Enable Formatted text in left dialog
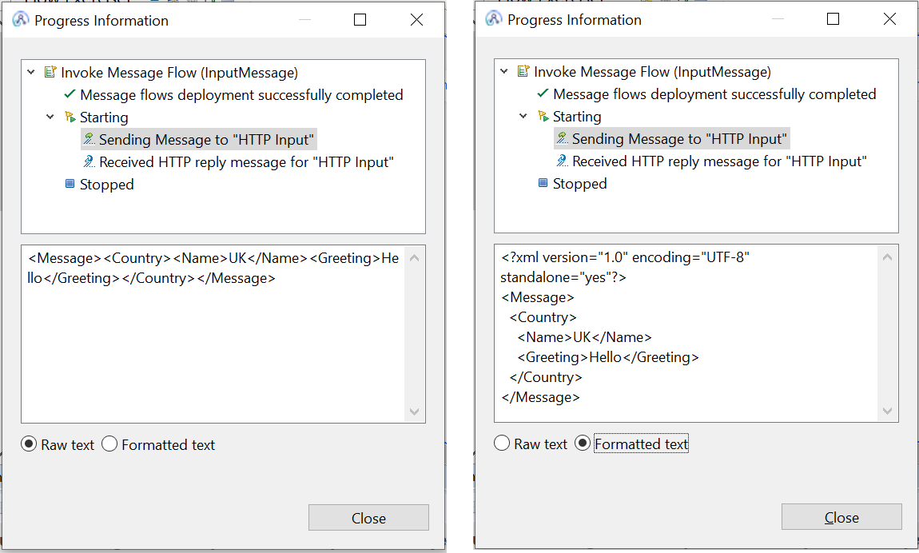 tap(109, 444)
